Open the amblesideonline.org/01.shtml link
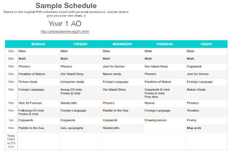The width and height of the screenshot is (235, 154). [65, 32]
